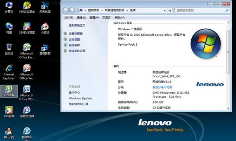The width and height of the screenshot is (236, 141).
Task: Open the 文件(F) menu
Action: tap(69, 17)
